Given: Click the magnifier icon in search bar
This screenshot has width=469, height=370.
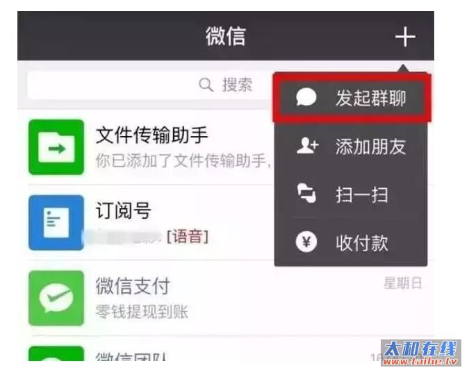Looking at the screenshot, I should [206, 85].
